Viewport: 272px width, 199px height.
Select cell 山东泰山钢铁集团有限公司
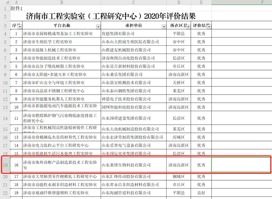134,91
